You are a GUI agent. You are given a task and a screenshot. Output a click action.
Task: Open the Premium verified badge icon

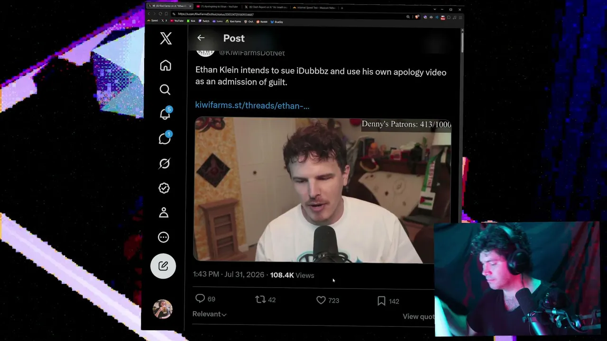coord(164,188)
